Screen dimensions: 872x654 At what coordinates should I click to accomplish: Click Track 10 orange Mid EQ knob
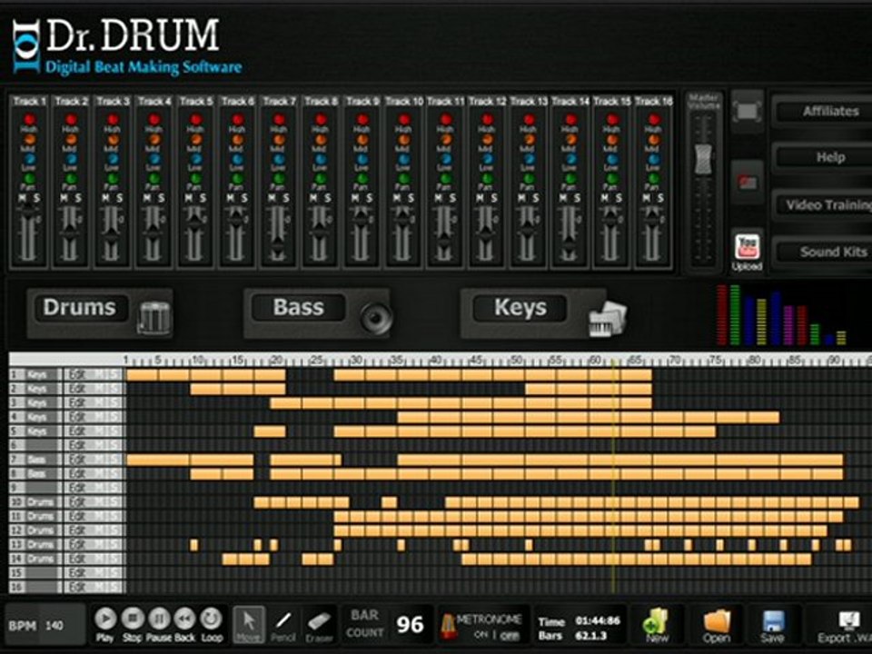click(x=404, y=140)
